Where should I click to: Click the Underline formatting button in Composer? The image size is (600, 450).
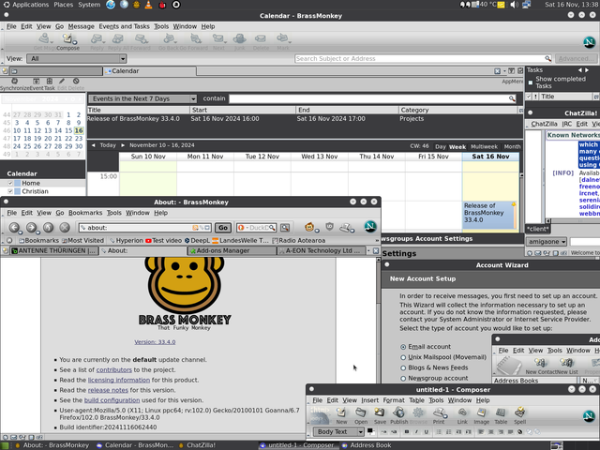click(x=426, y=432)
